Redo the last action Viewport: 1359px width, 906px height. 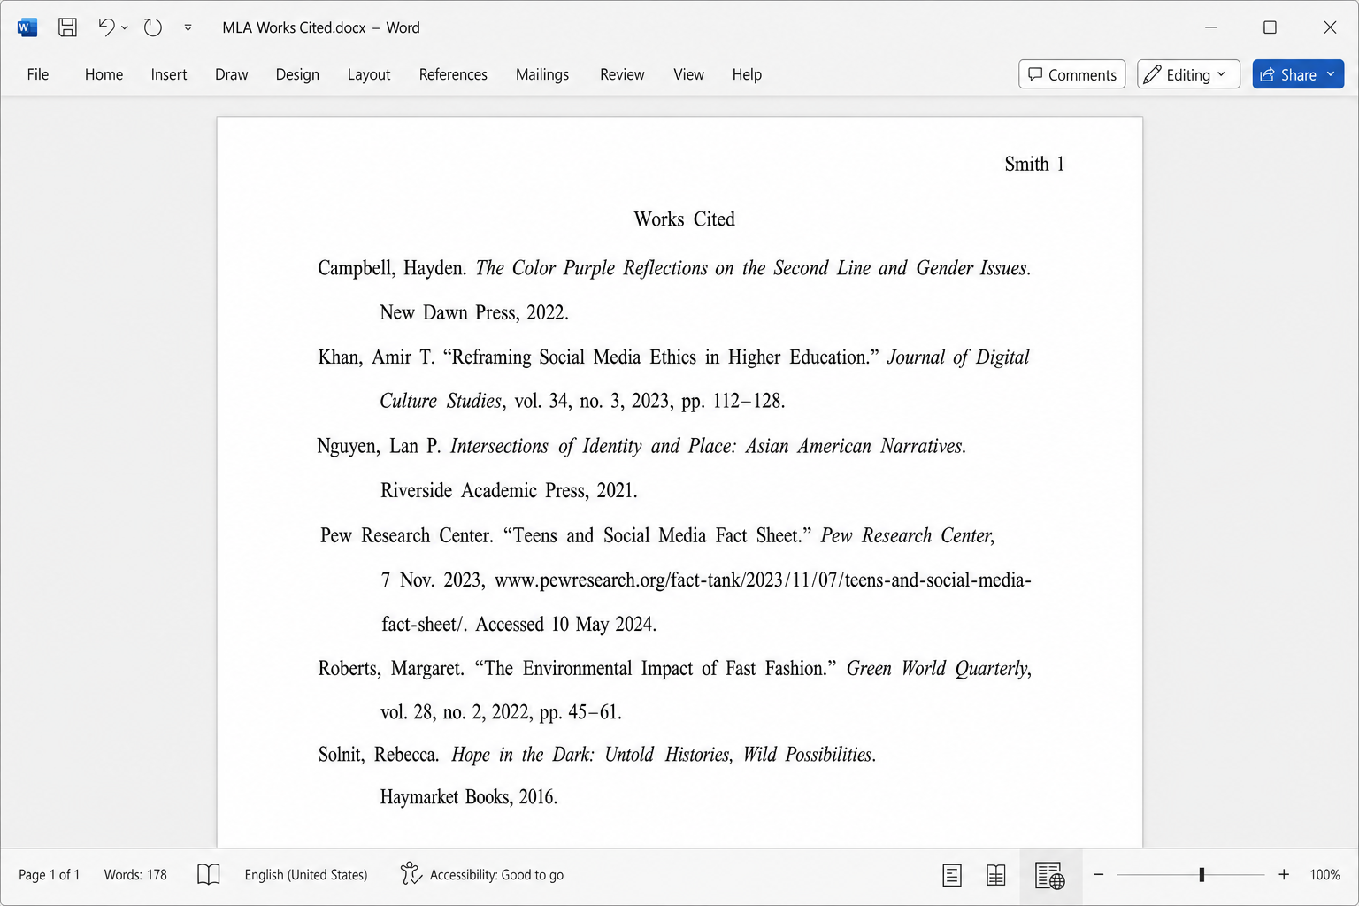[153, 27]
